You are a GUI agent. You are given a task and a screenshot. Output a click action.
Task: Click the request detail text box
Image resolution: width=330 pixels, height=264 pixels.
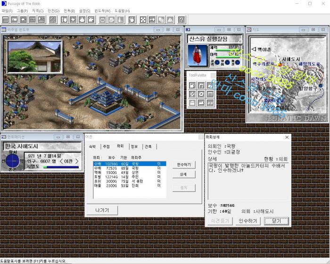coord(248,181)
